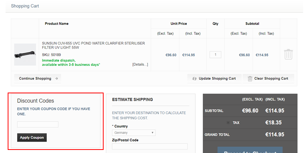This screenshot has height=153, width=307.
Task: Click the arrow icon beside Continue Shopping
Action: (56, 78)
